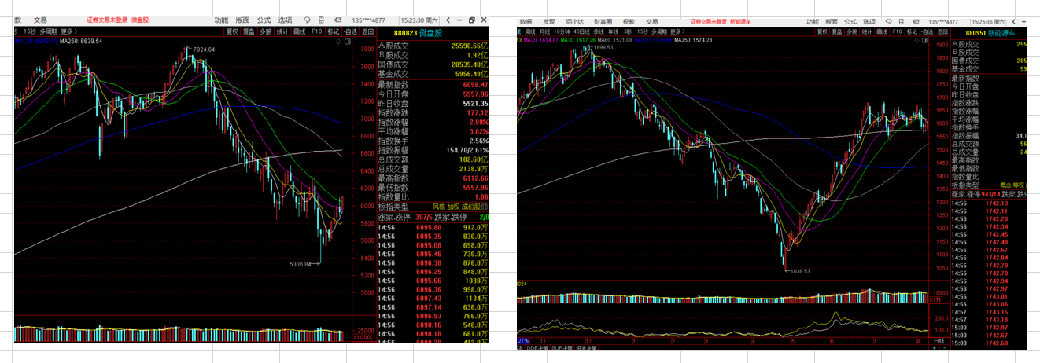Open 多周期 selector in right chart
This screenshot has height=363, width=1040.
click(659, 32)
